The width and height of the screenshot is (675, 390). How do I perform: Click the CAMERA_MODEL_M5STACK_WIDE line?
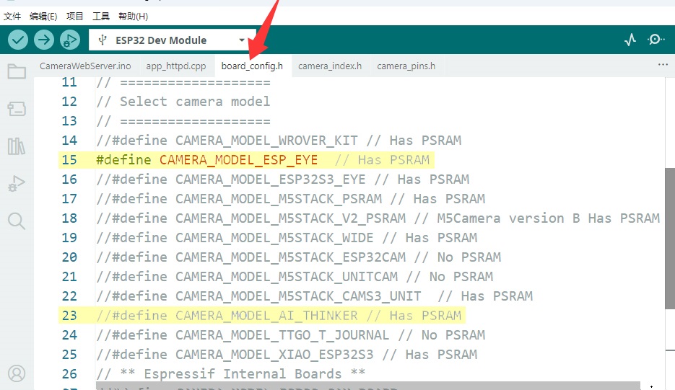point(287,238)
